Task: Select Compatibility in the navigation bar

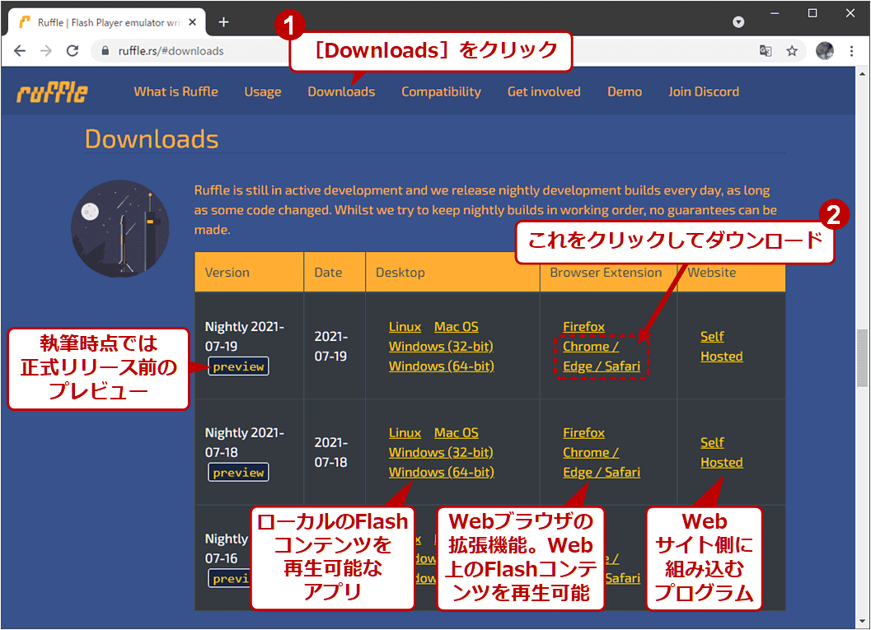Action: [x=441, y=91]
